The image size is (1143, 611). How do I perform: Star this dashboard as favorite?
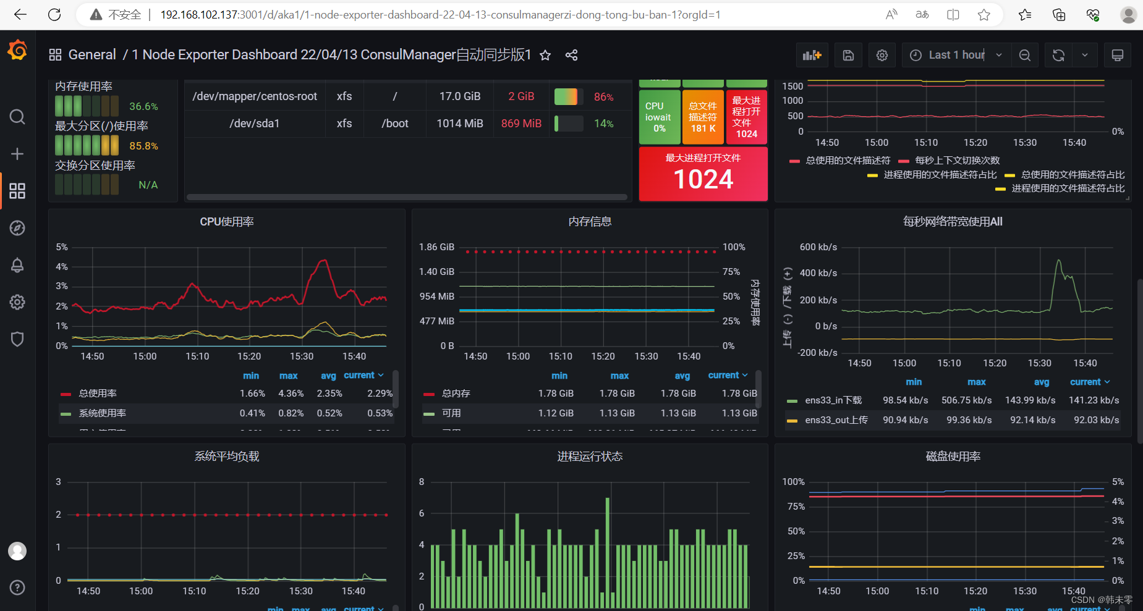point(545,55)
